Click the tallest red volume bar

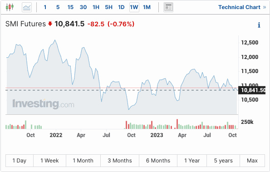(177, 124)
